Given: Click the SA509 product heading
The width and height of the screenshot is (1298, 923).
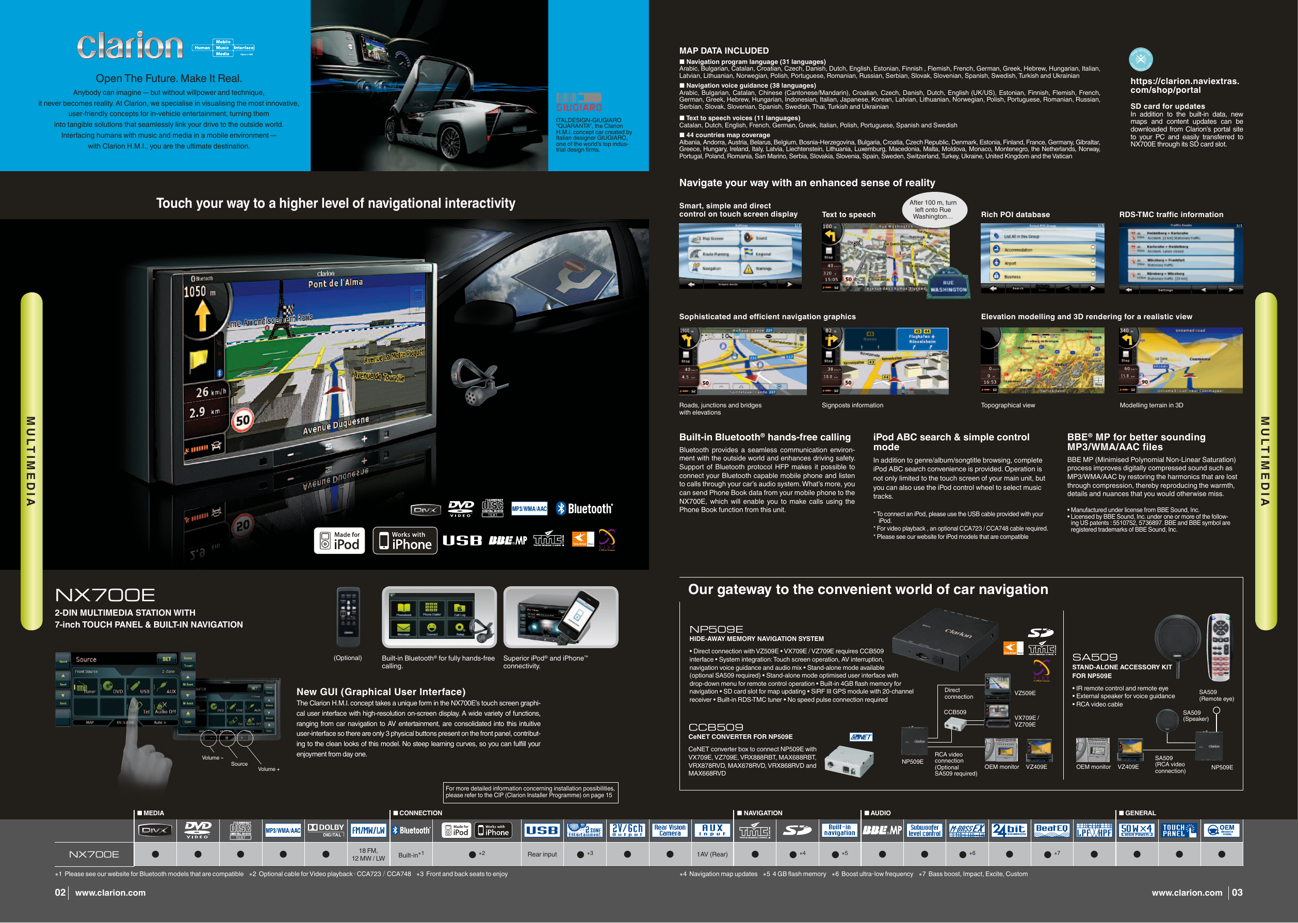Looking at the screenshot, I should (1094, 657).
